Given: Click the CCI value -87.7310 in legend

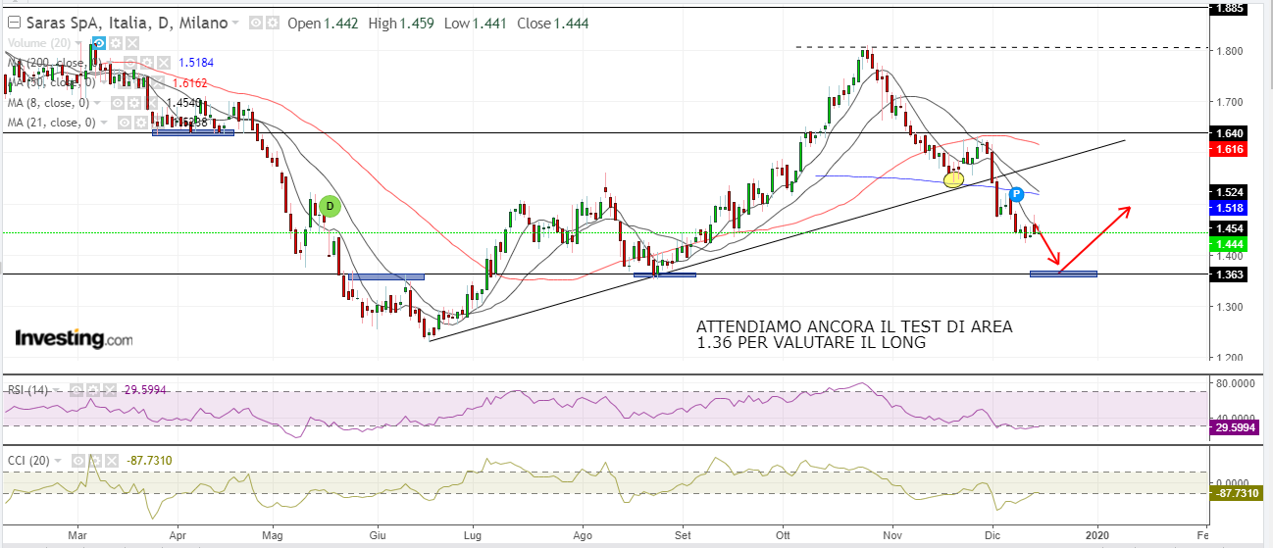Looking at the screenshot, I should click(x=149, y=461).
